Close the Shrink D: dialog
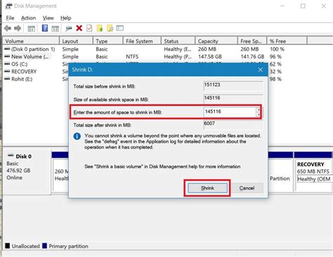The width and height of the screenshot is (333, 257). coord(260,70)
